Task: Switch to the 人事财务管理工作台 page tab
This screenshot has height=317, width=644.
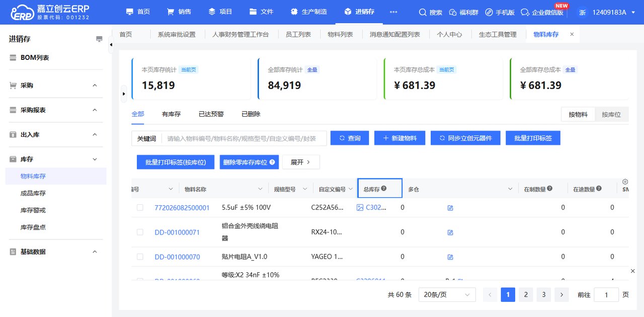Action: pyautogui.click(x=240, y=34)
